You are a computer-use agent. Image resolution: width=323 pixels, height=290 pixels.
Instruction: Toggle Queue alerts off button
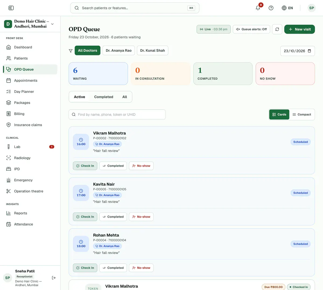tap(251, 29)
